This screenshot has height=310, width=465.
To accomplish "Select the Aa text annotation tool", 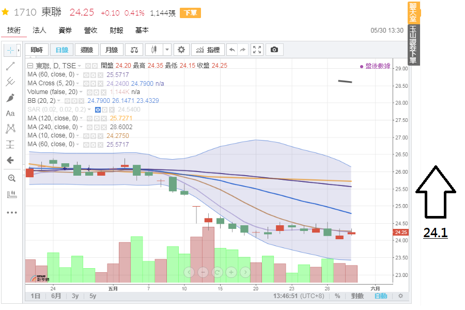I will coord(10,113).
